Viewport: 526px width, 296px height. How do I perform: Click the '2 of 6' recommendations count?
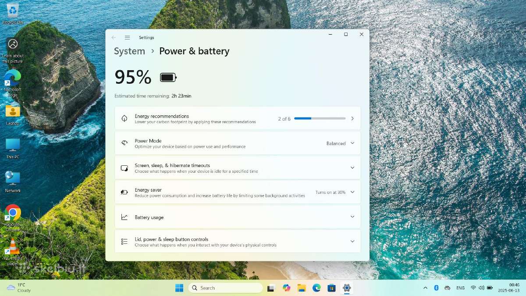click(284, 119)
